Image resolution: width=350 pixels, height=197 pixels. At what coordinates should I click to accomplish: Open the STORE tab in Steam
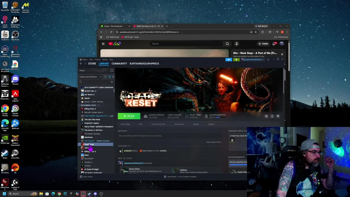(x=92, y=63)
